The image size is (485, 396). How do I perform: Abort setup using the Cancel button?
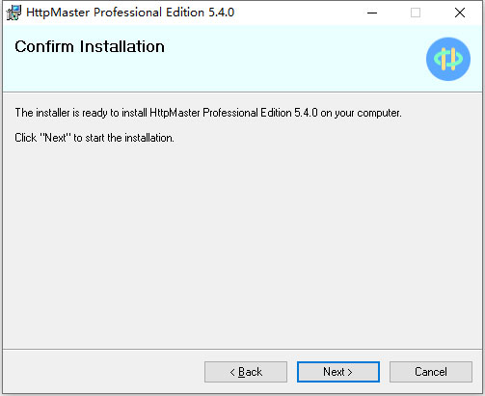431,372
